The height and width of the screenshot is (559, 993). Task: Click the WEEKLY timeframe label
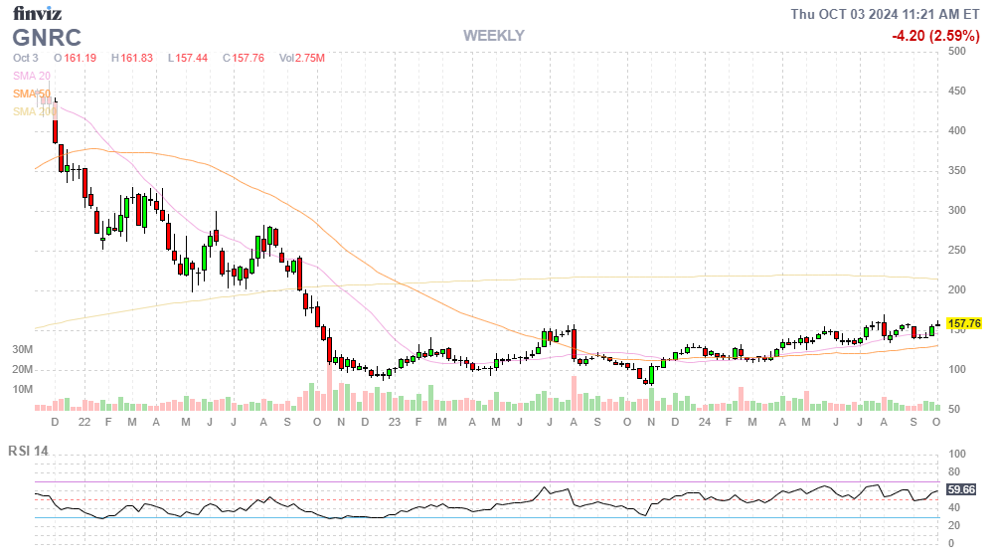(493, 36)
